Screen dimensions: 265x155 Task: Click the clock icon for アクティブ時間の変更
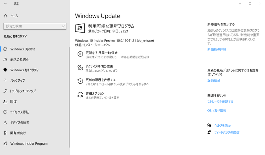point(80,67)
